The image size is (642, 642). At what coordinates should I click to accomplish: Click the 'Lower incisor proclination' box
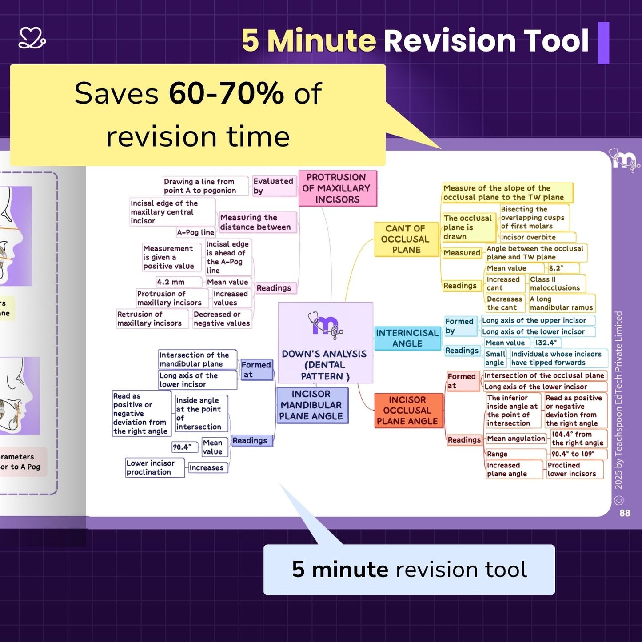click(x=154, y=467)
